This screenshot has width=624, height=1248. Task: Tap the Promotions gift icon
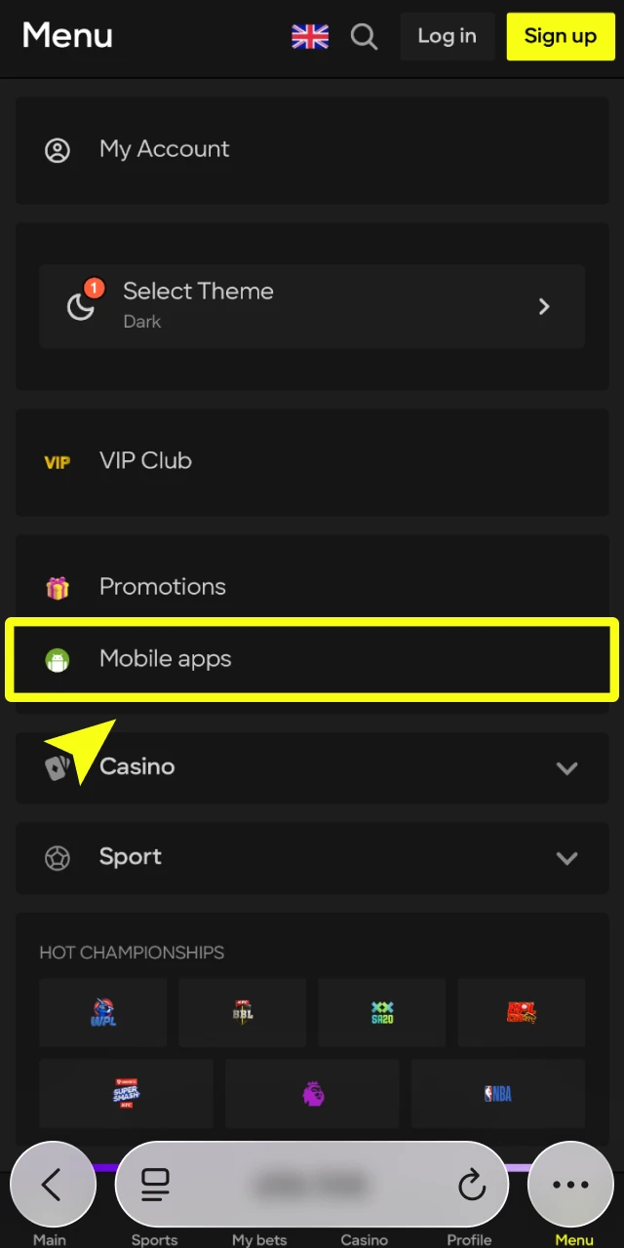point(58,588)
